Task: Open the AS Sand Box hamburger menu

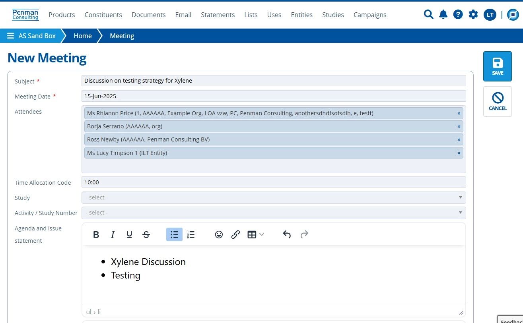Action: [x=11, y=36]
